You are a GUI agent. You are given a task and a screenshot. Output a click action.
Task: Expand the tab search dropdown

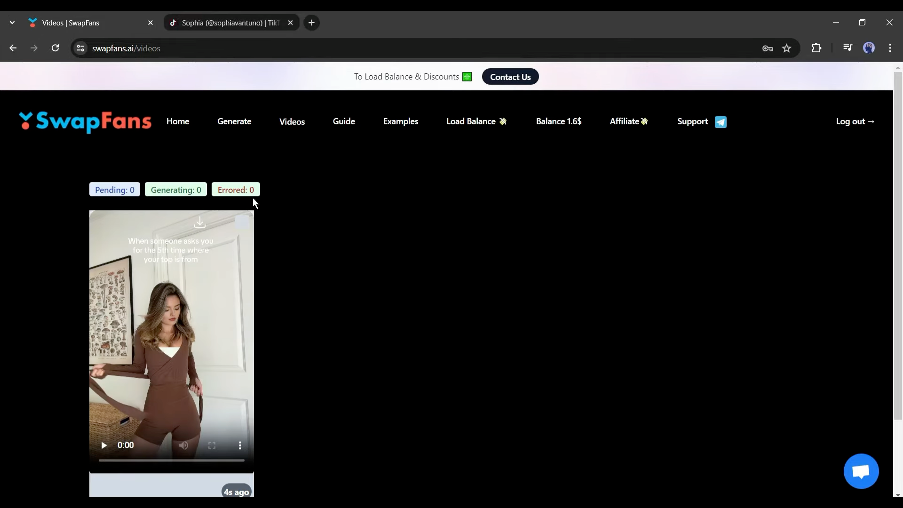click(x=12, y=23)
